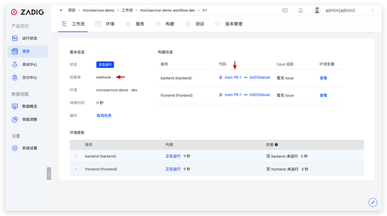Open the breadcrumb dropdown triangle
The width and height of the screenshot is (387, 216).
point(61,10)
